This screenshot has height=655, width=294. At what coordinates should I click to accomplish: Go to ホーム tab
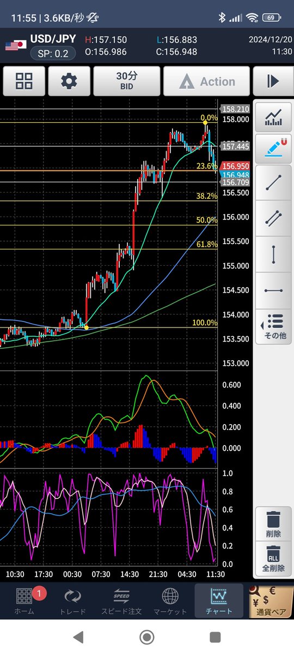pyautogui.click(x=23, y=601)
